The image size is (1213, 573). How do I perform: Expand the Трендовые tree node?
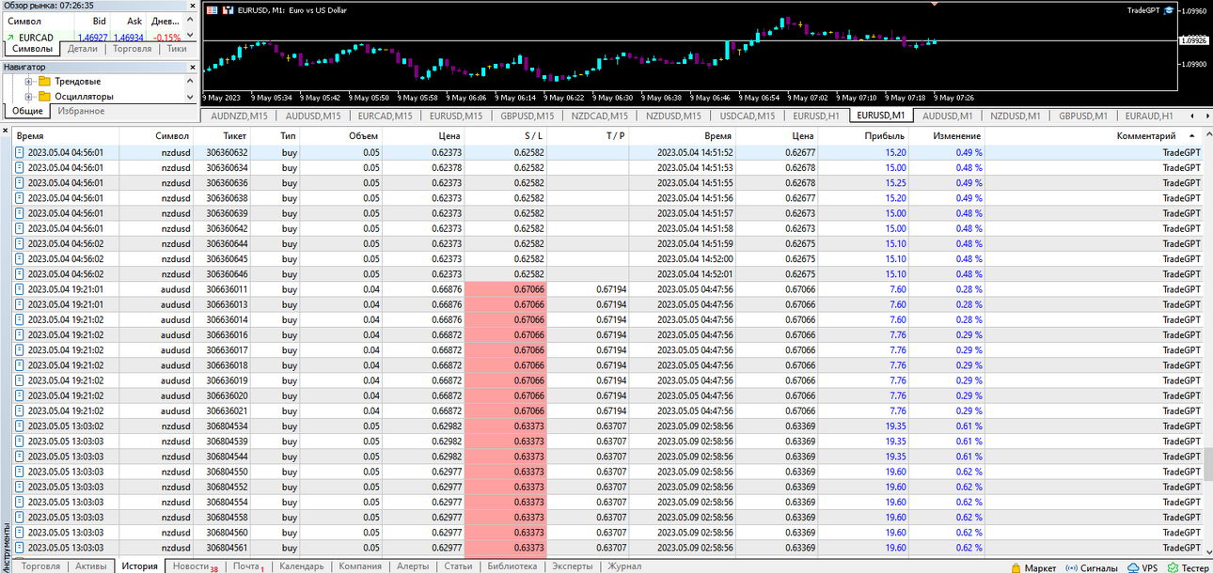pyautogui.click(x=29, y=82)
